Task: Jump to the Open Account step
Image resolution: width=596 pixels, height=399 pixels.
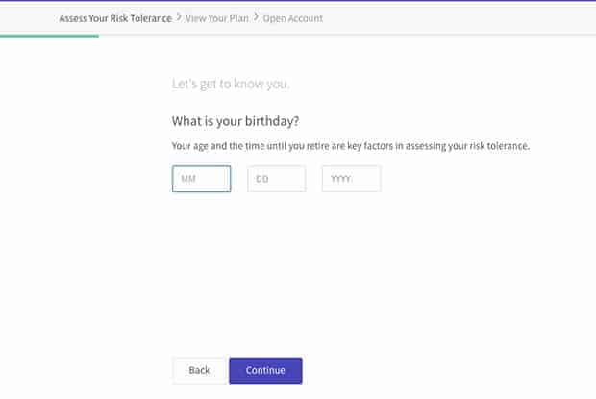Action: (x=292, y=18)
